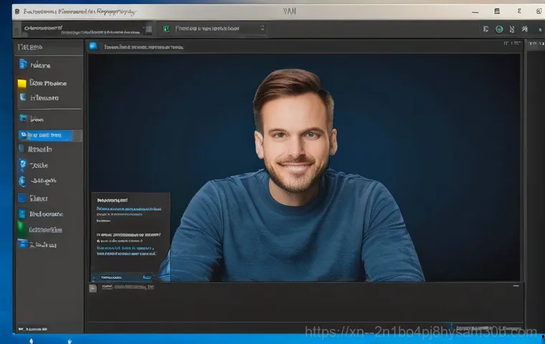Click the sidebar header label at the top
Image resolution: width=545 pixels, height=344 pixels.
29,47
